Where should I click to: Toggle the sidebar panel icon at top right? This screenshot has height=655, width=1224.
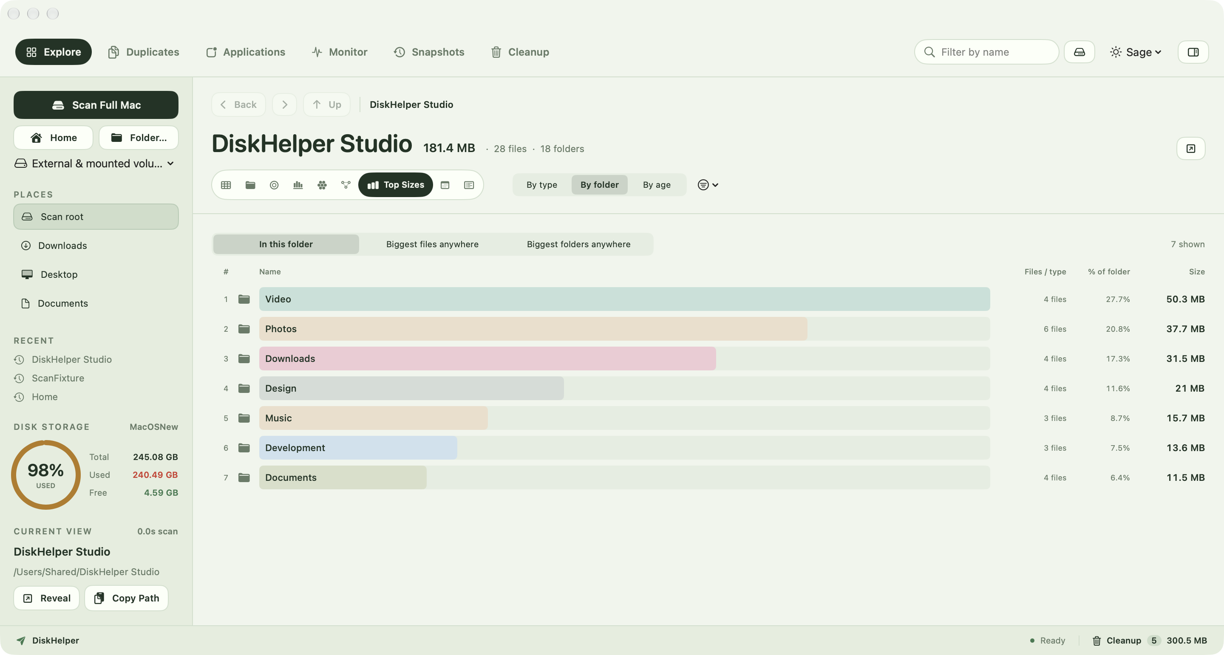(x=1193, y=52)
